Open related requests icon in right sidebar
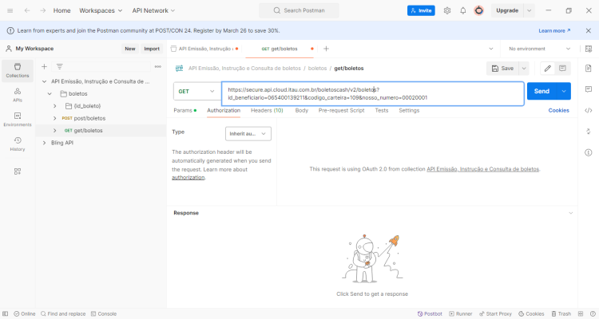This screenshot has width=599, height=319. pos(589,132)
